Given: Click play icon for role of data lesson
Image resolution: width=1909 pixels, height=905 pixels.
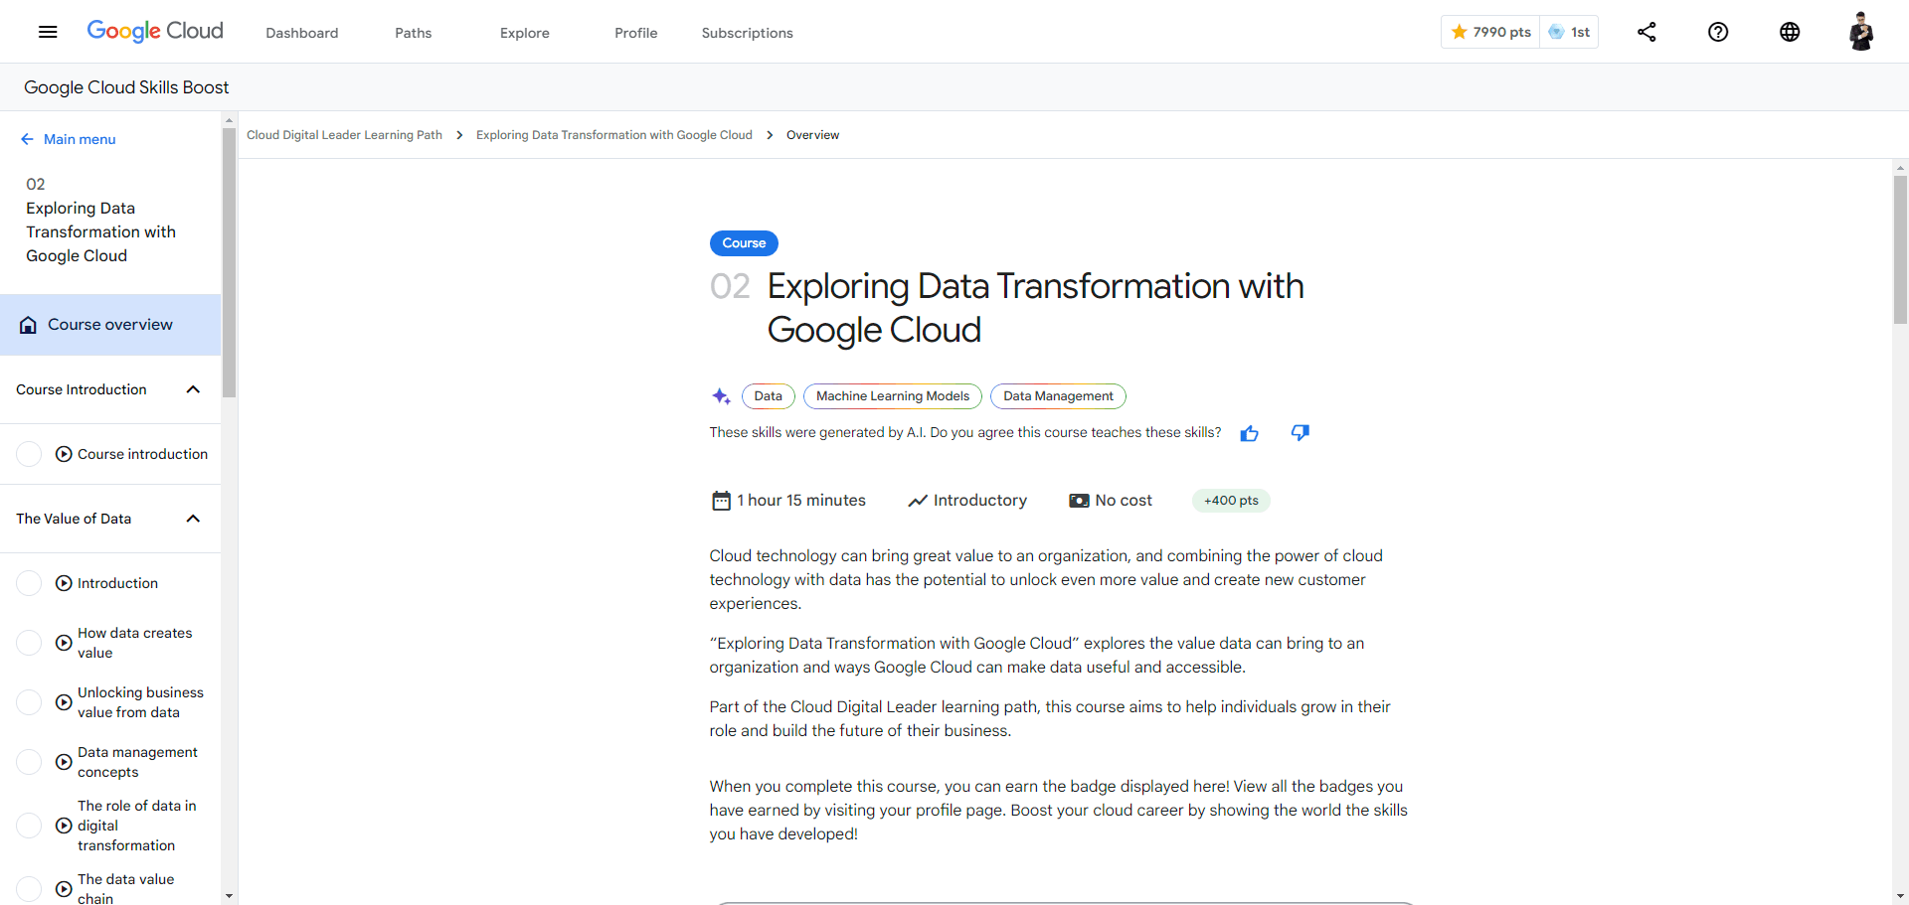Looking at the screenshot, I should click(x=64, y=826).
